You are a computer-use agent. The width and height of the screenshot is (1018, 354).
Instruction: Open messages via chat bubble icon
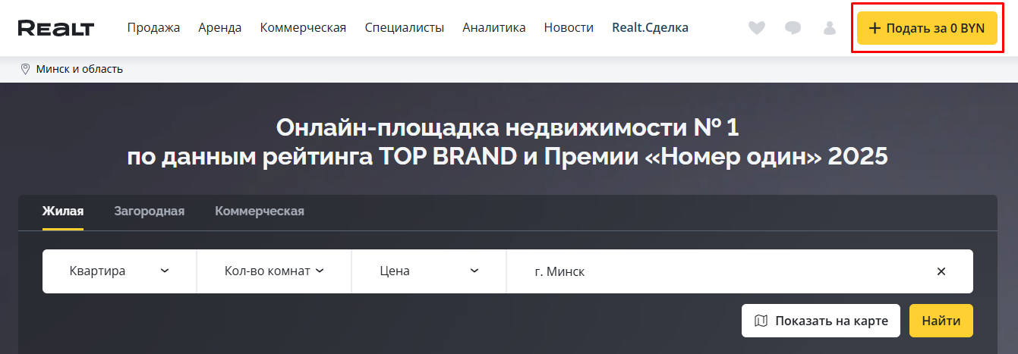(793, 28)
